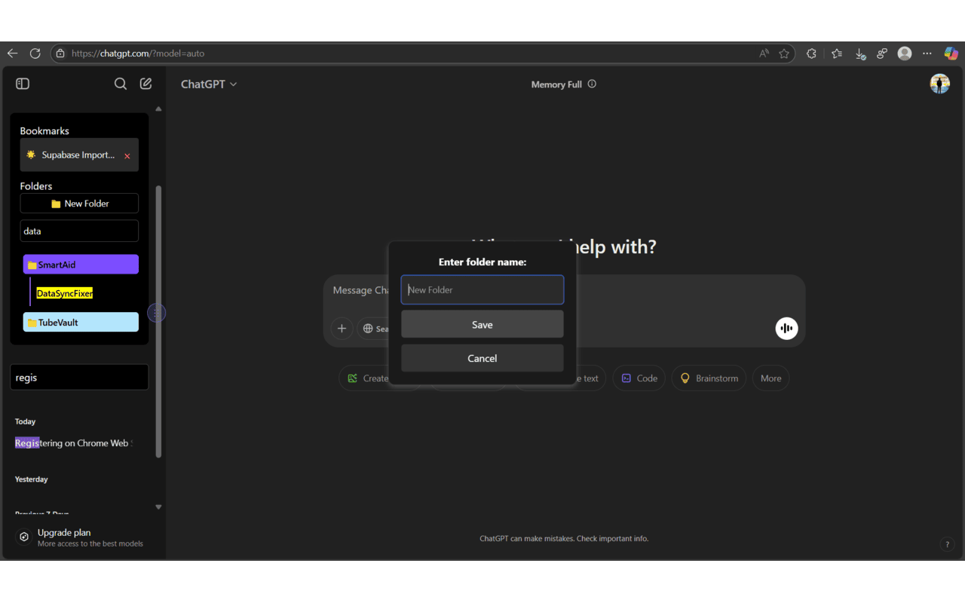
Task: Click the New Folder button in sidebar
Action: (79, 204)
